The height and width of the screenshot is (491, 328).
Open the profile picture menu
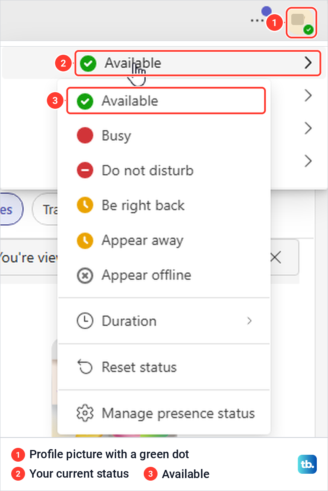pos(301,22)
